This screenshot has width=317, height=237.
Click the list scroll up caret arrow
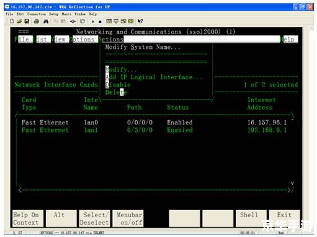(x=292, y=120)
